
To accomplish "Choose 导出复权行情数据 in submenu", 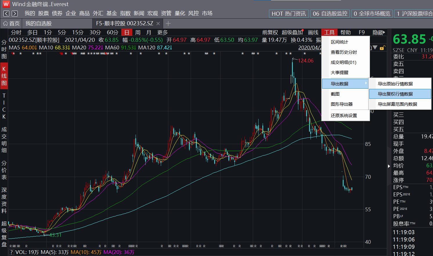I will pyautogui.click(x=400, y=94).
